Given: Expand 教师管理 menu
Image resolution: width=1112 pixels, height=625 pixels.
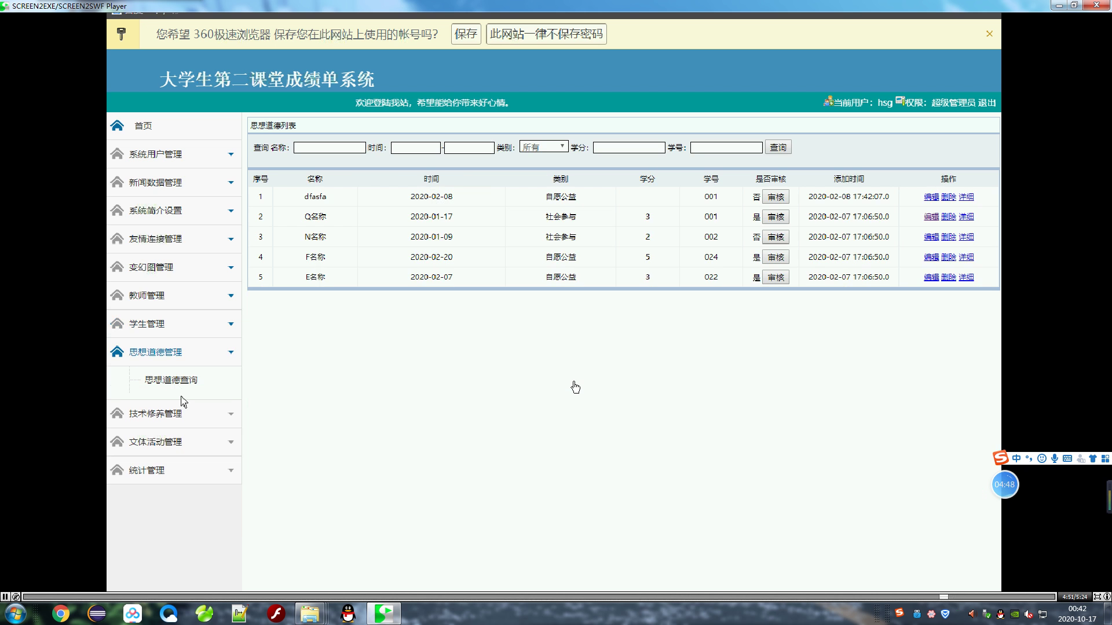Looking at the screenshot, I should click(x=174, y=296).
